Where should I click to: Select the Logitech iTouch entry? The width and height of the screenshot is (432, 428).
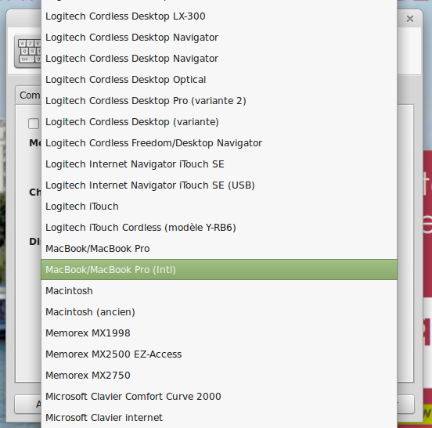click(219, 207)
